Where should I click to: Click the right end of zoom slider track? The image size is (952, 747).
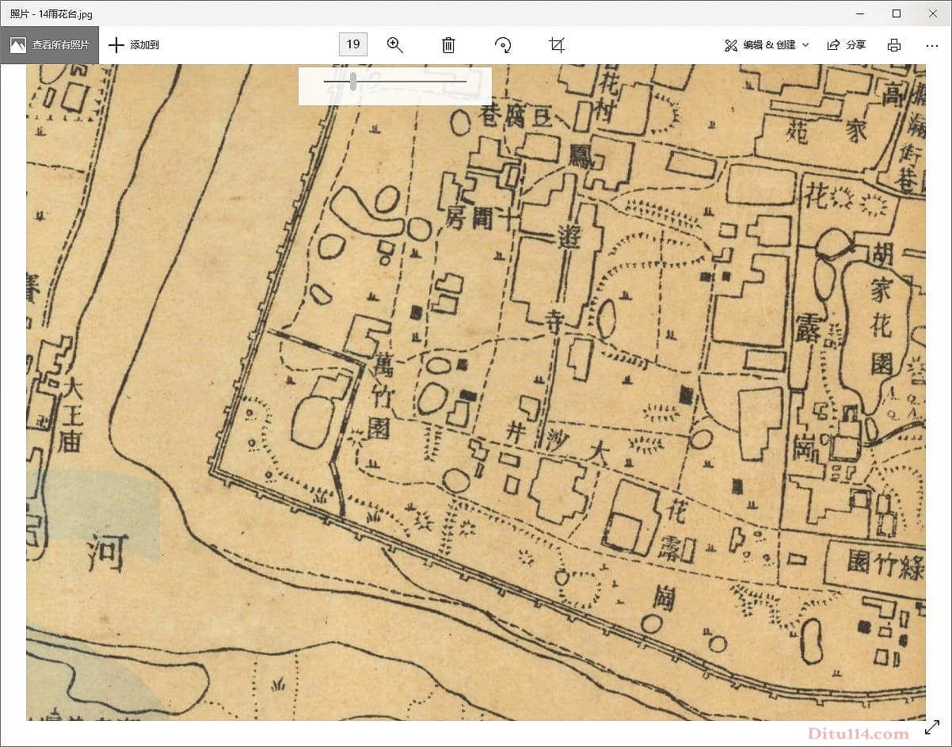point(465,82)
